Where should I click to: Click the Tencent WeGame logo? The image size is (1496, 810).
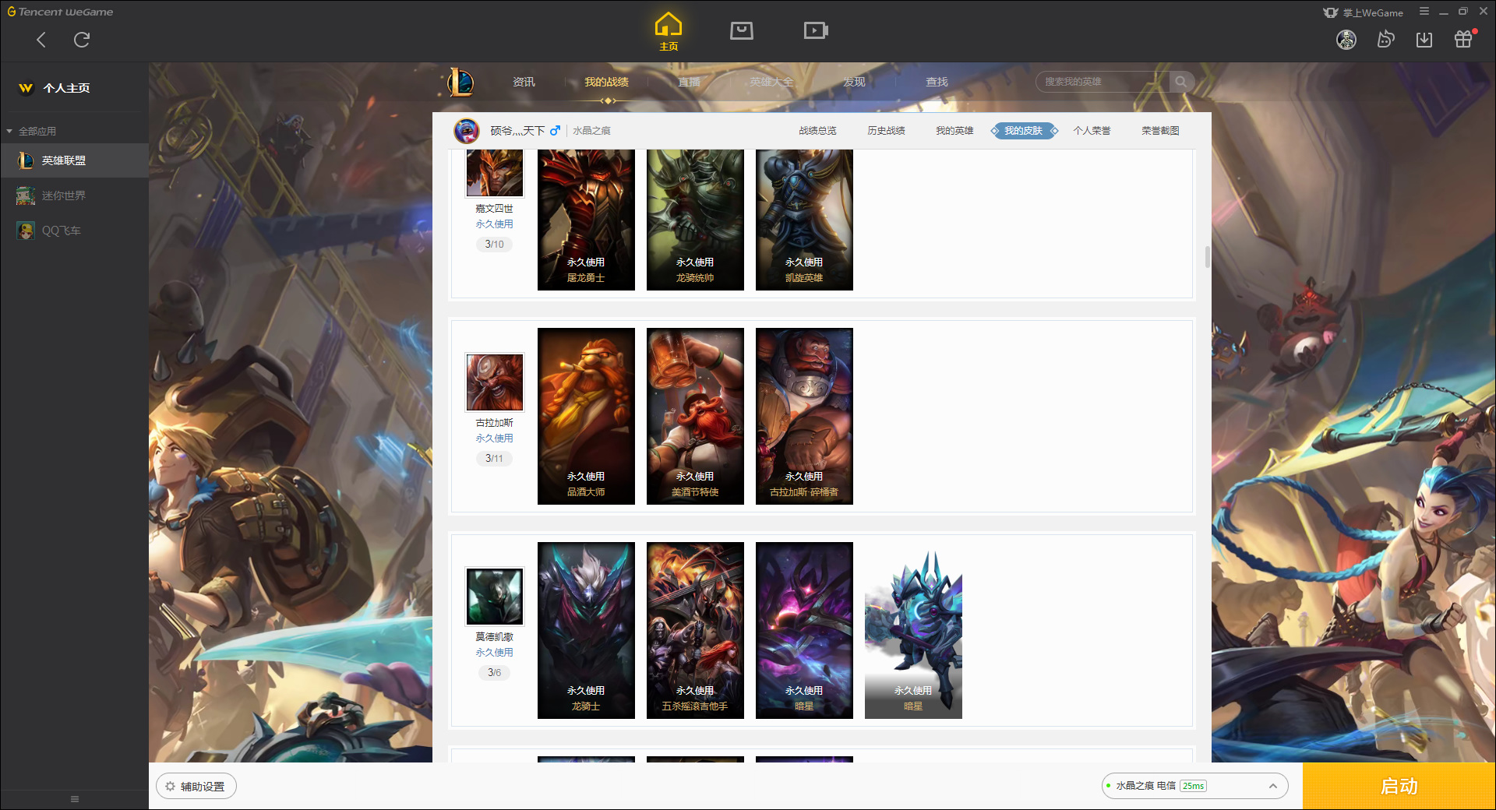click(60, 12)
